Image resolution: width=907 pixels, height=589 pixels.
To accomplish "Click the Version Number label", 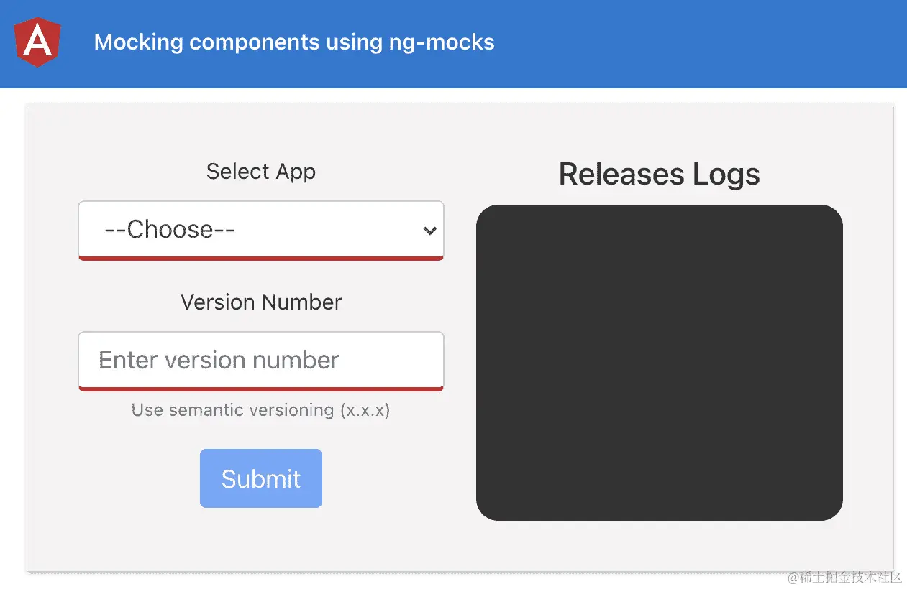I will [260, 302].
